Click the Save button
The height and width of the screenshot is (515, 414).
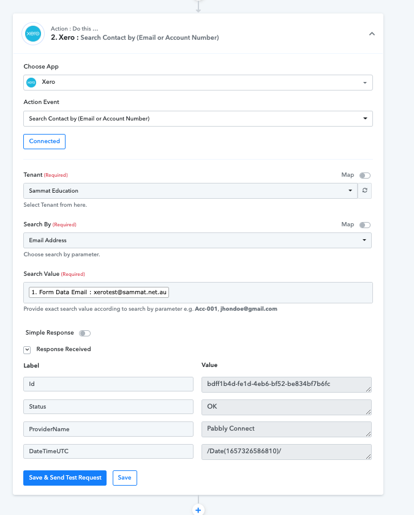click(124, 478)
